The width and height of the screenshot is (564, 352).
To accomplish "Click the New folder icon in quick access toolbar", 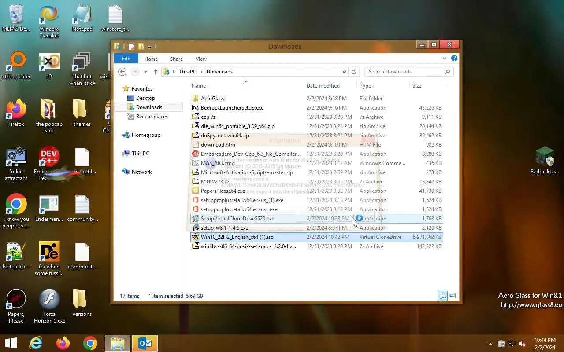I will tap(141, 46).
